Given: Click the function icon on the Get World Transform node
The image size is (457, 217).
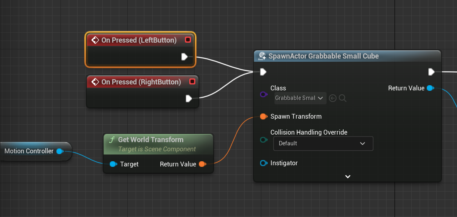Looking at the screenshot, I should [x=112, y=140].
